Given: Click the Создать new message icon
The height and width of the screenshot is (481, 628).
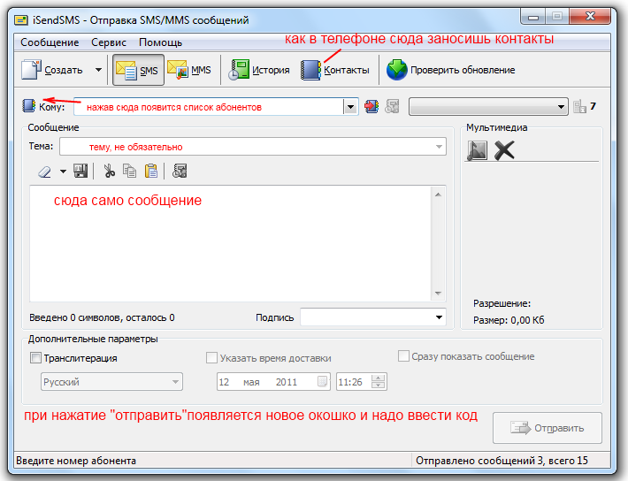Looking at the screenshot, I should pos(31,70).
